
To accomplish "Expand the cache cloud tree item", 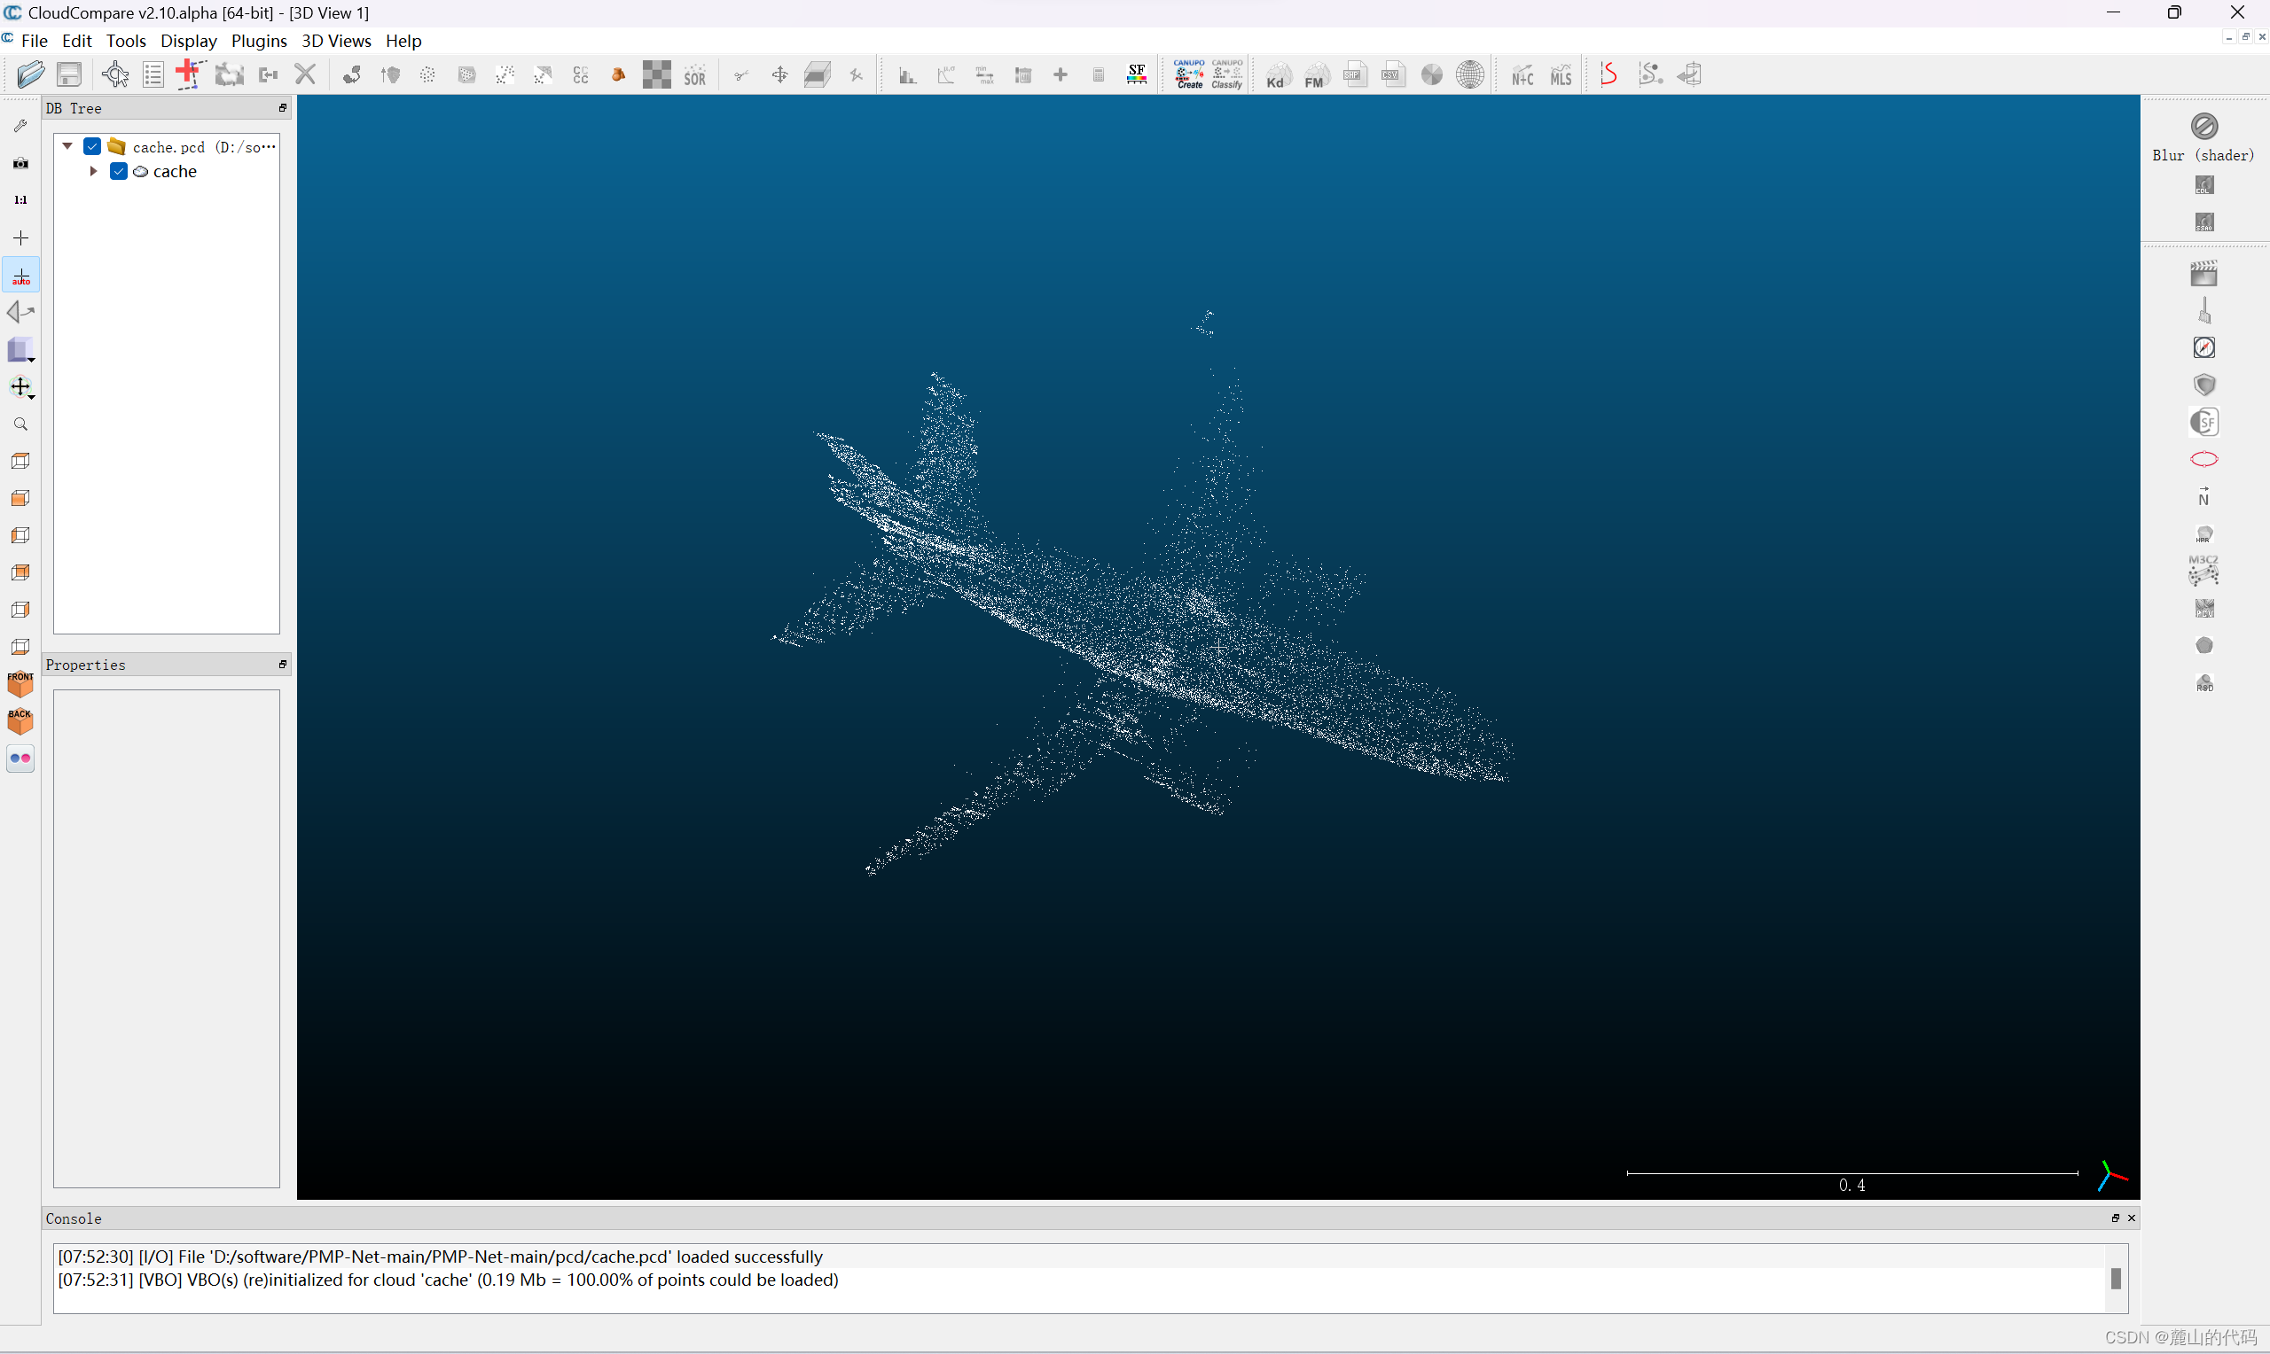I will 93,172.
